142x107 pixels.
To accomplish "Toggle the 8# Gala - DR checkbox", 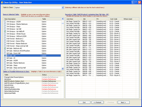I will coord(5,56).
